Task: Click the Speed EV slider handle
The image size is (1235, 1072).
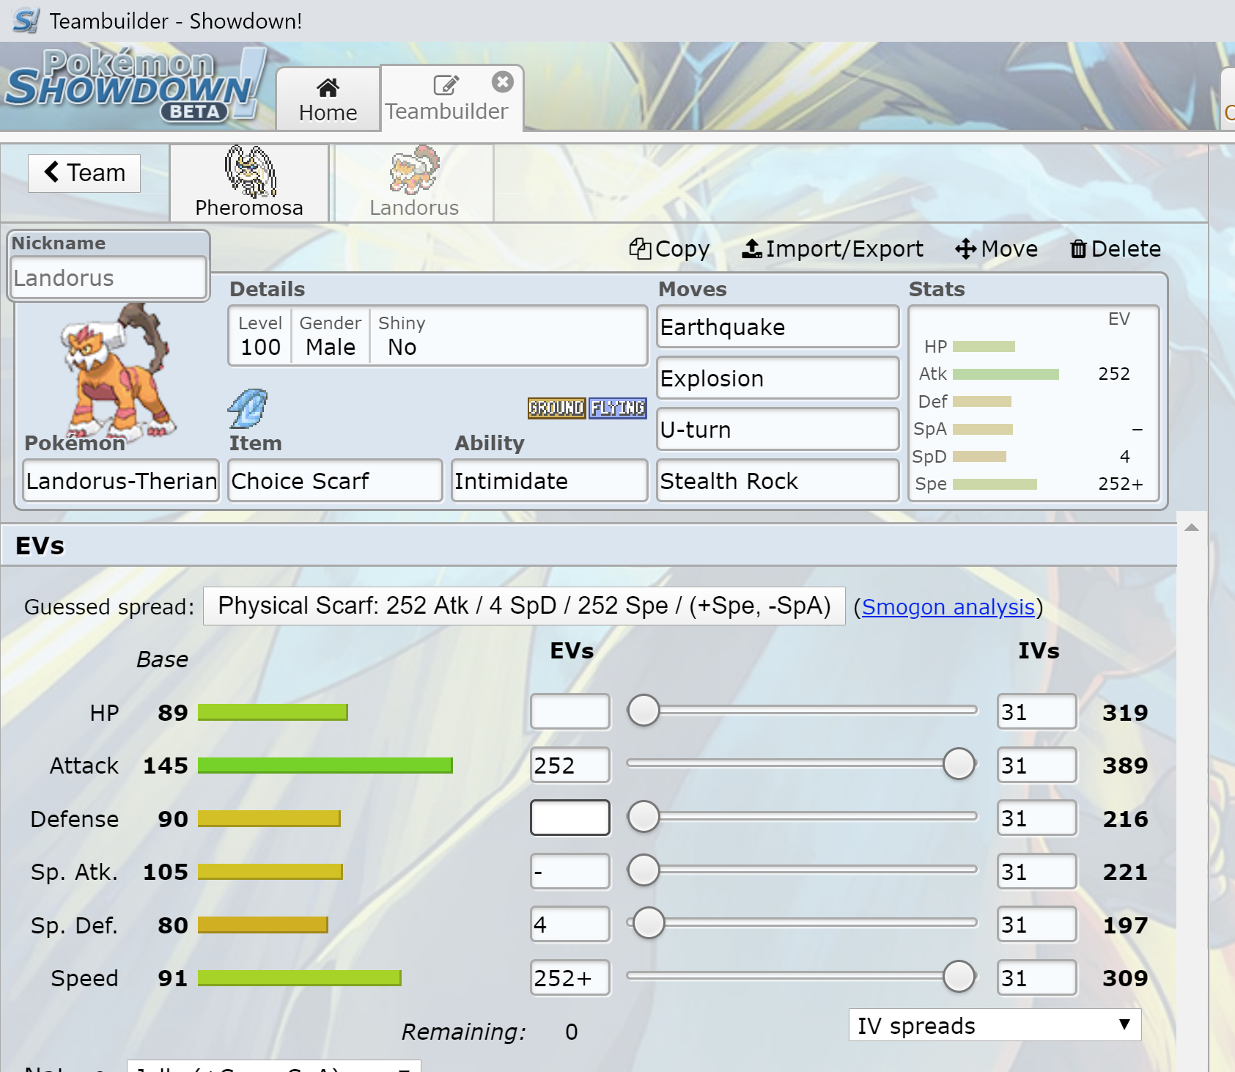Action: pos(959,977)
